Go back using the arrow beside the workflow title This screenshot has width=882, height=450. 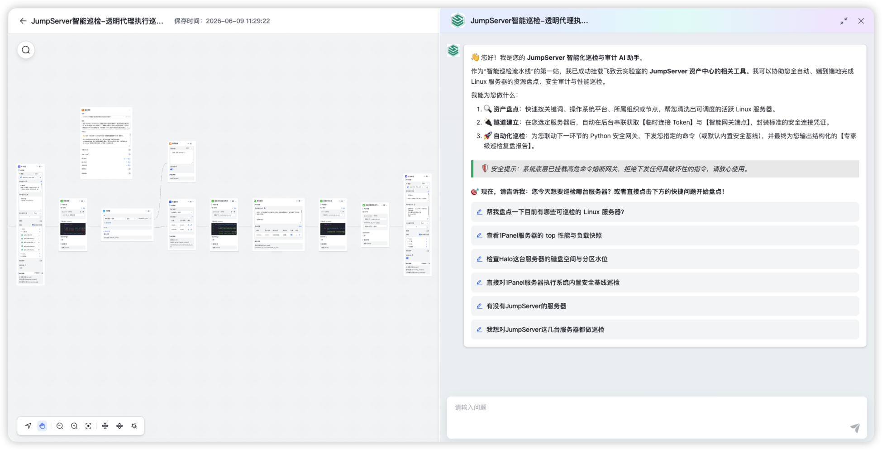pyautogui.click(x=23, y=21)
